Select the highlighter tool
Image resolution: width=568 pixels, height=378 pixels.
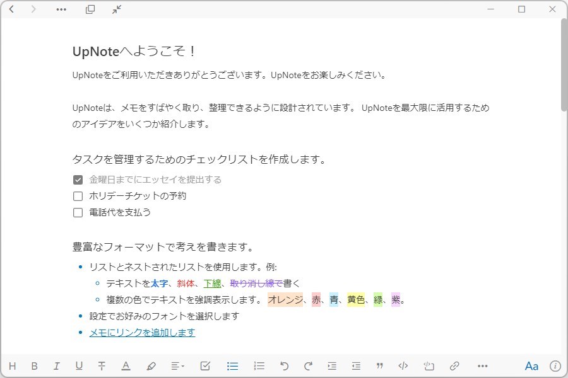pyautogui.click(x=151, y=366)
